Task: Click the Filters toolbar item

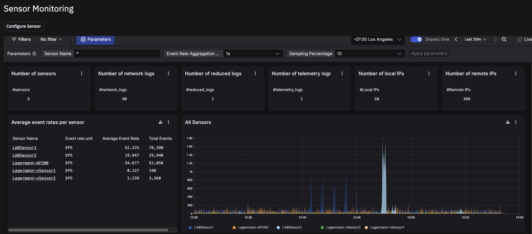Action: pos(21,39)
